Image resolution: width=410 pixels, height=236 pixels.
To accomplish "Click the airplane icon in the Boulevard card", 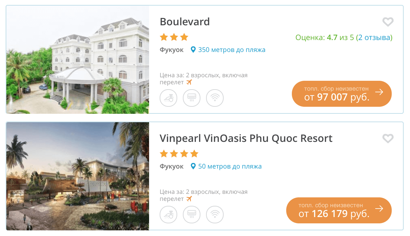I will [189, 82].
